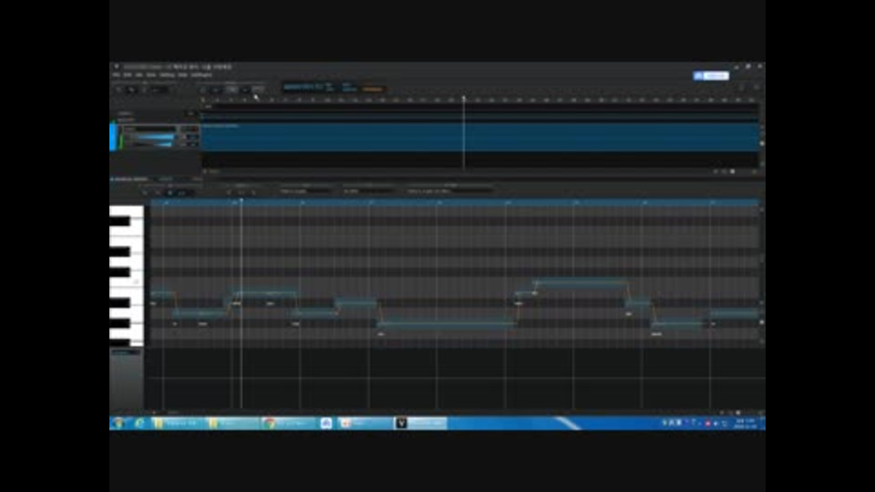Click the first transport button
The image size is (875, 492).
(203, 89)
